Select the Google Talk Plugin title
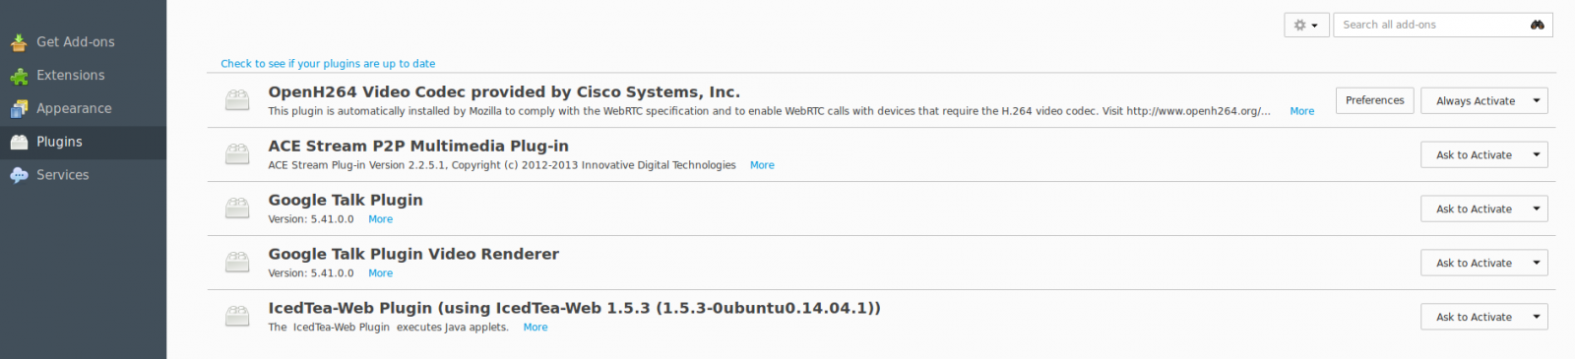Image resolution: width=1575 pixels, height=359 pixels. point(346,201)
